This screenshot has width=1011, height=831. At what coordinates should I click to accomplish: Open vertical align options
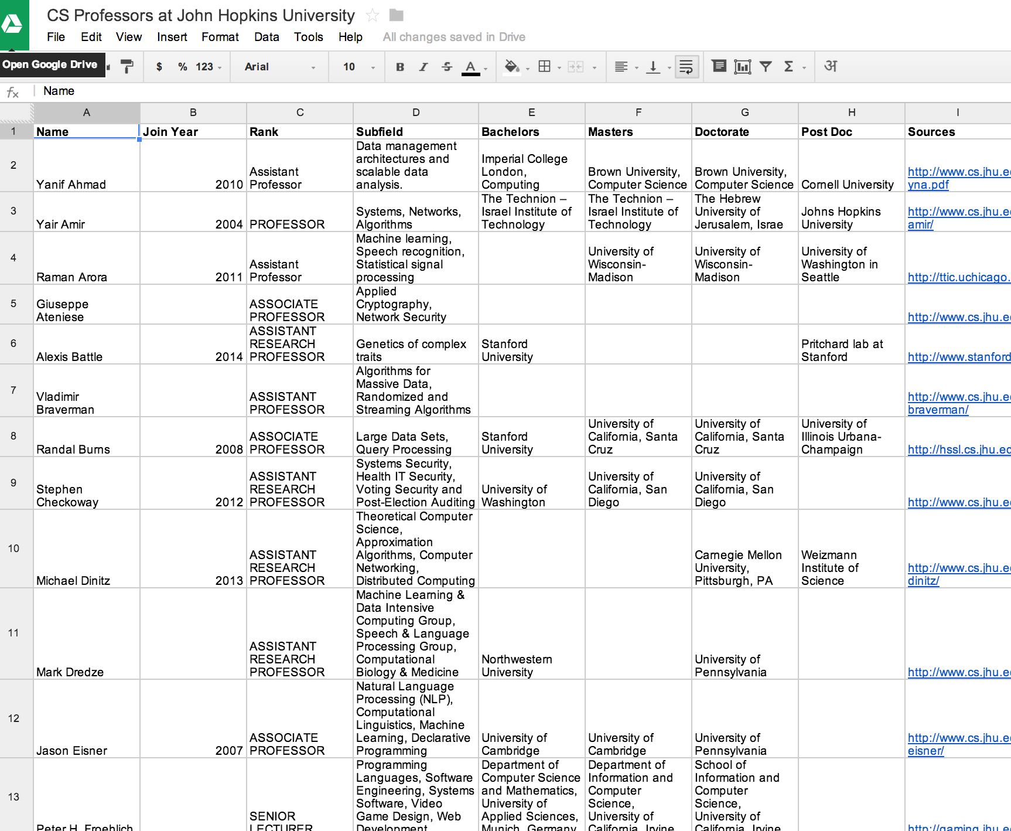click(x=653, y=67)
